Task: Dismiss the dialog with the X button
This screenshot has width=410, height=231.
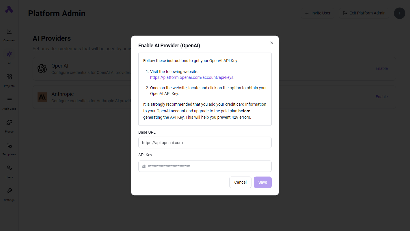Action: pyautogui.click(x=271, y=43)
